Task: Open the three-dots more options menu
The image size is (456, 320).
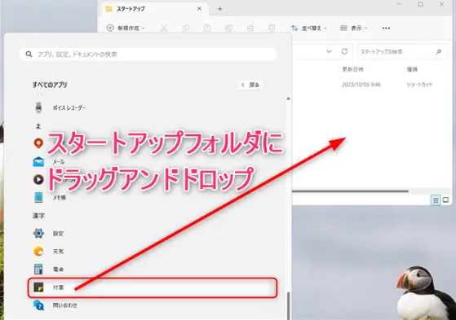Action: point(386,28)
